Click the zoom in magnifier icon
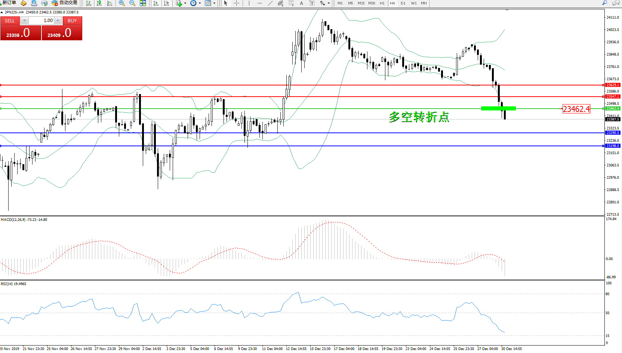The height and width of the screenshot is (353, 622). (x=121, y=3)
